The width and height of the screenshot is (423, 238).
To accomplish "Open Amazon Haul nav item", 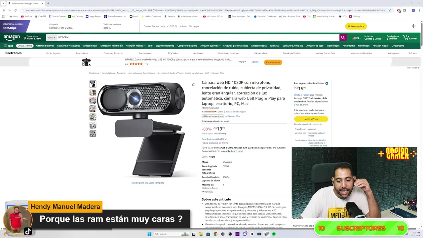I will 90,46.
